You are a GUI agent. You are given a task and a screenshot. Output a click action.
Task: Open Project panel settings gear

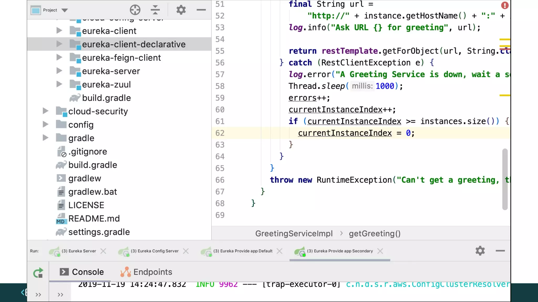(x=181, y=10)
